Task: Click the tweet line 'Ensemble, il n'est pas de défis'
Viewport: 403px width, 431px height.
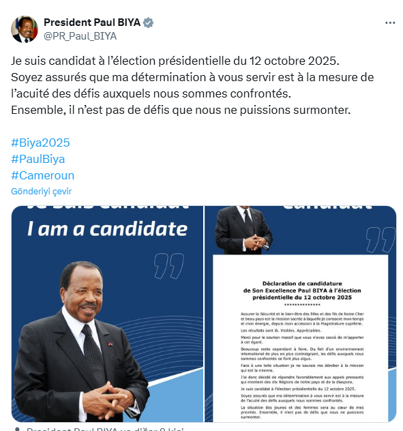Action: [x=181, y=110]
